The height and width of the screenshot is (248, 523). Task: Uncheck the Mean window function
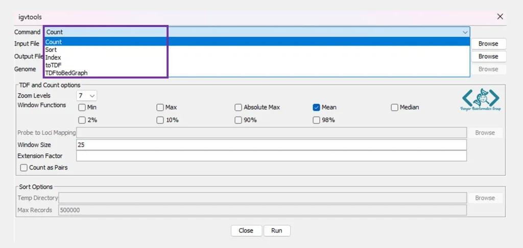[317, 107]
